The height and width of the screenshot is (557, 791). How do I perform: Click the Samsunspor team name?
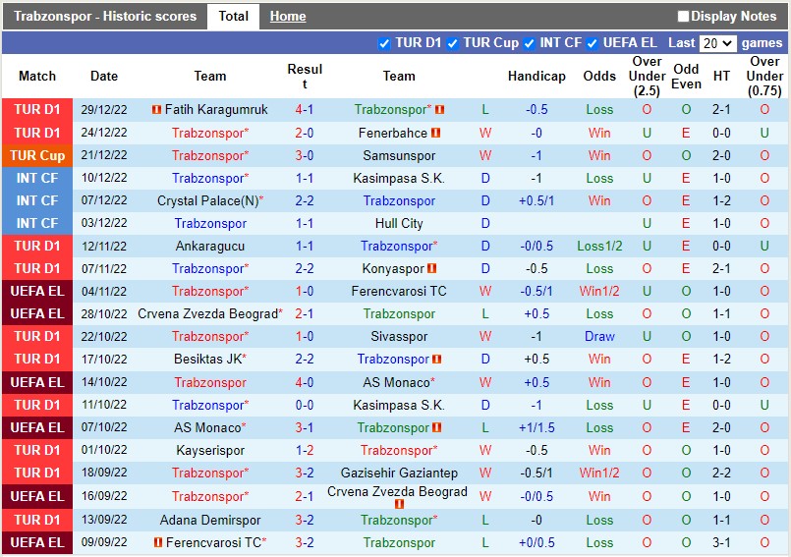399,155
